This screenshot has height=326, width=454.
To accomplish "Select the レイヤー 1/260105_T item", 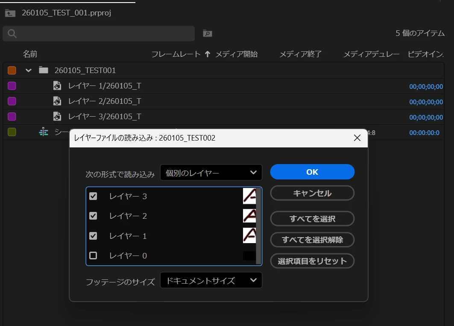I will (x=105, y=85).
